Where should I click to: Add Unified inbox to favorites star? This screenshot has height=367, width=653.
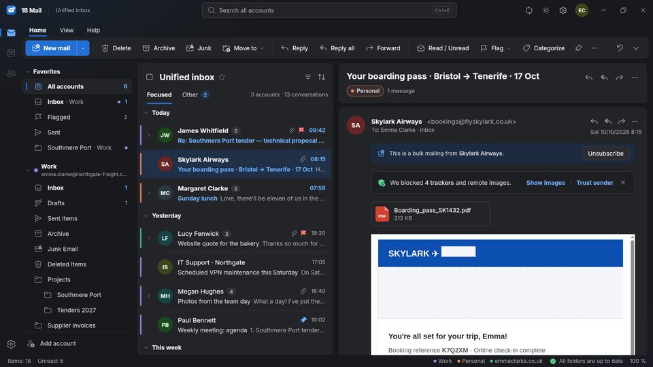point(222,77)
